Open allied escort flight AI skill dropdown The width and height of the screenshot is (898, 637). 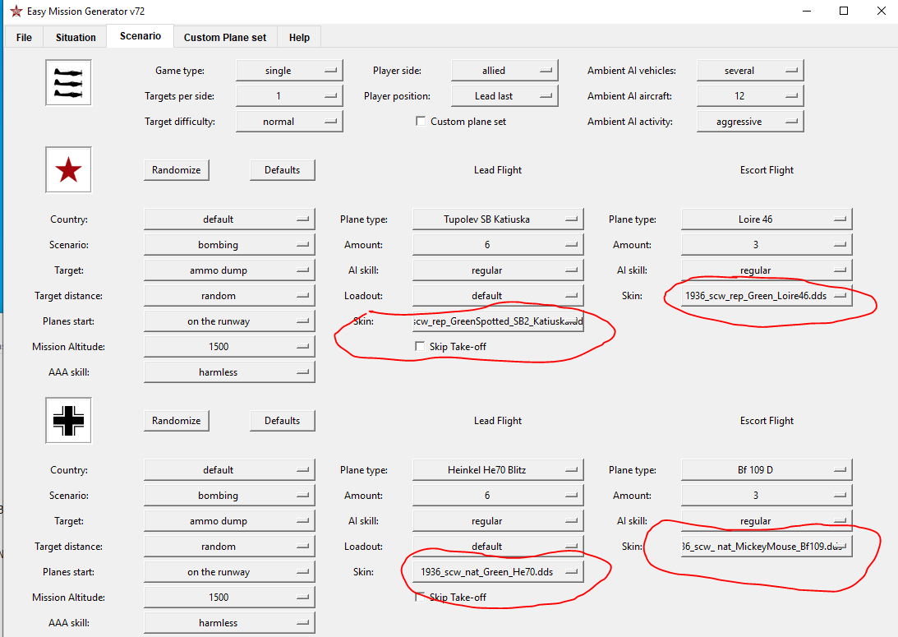tap(767, 270)
